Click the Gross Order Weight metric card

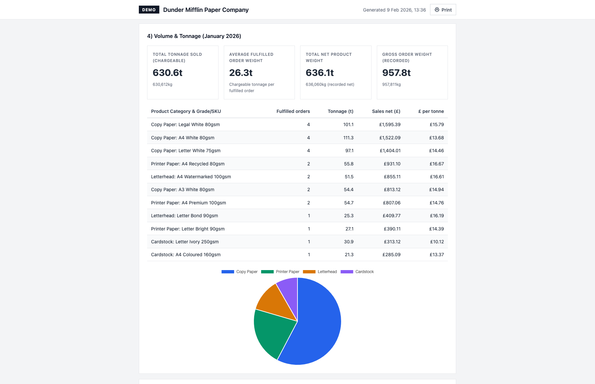412,72
